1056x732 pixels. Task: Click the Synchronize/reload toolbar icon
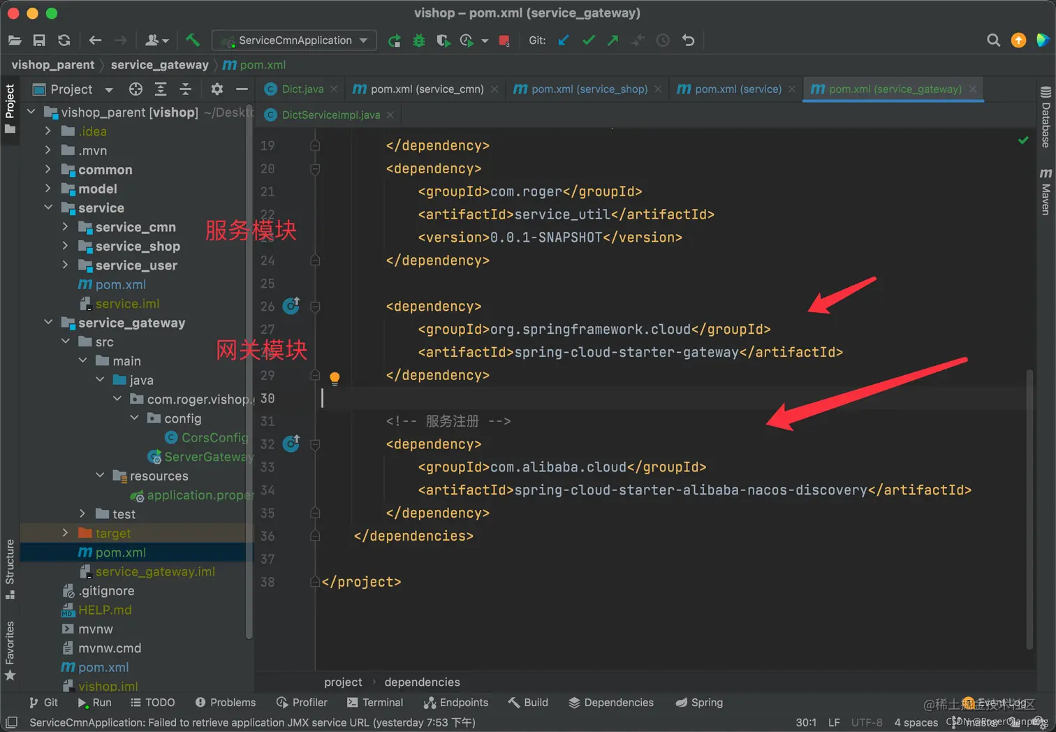click(64, 41)
